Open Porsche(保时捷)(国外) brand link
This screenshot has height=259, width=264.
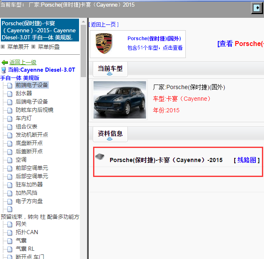coord(154,39)
